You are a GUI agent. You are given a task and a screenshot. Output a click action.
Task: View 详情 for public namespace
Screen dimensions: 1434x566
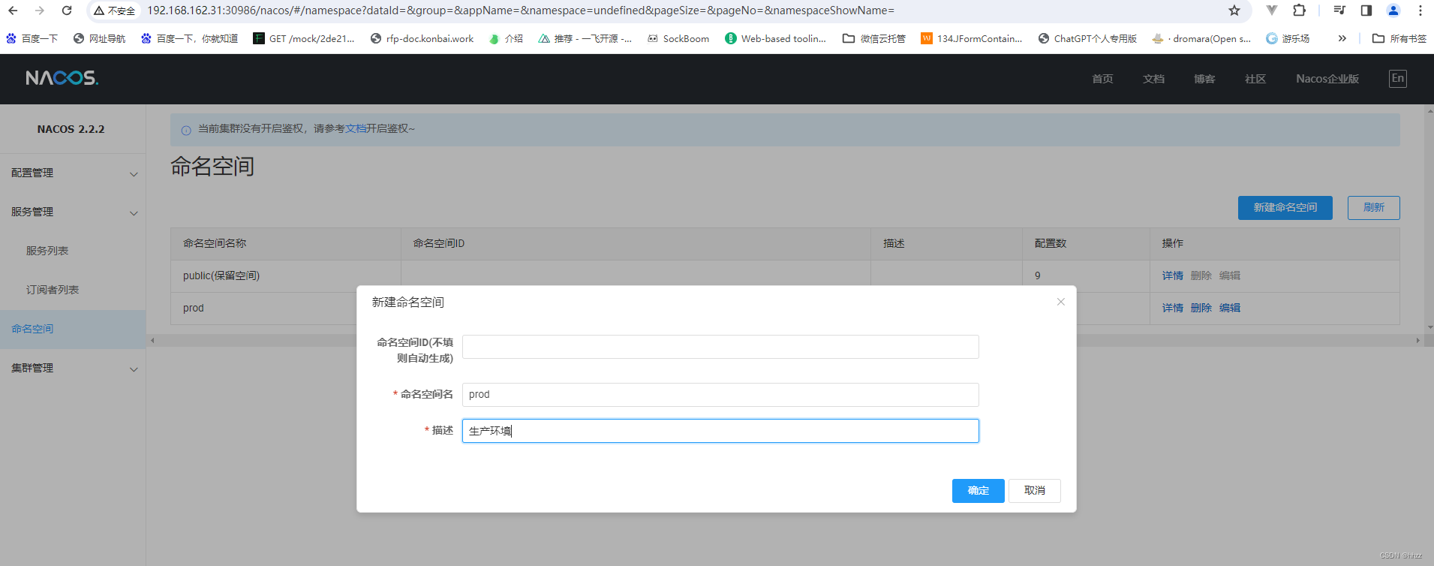click(x=1172, y=276)
